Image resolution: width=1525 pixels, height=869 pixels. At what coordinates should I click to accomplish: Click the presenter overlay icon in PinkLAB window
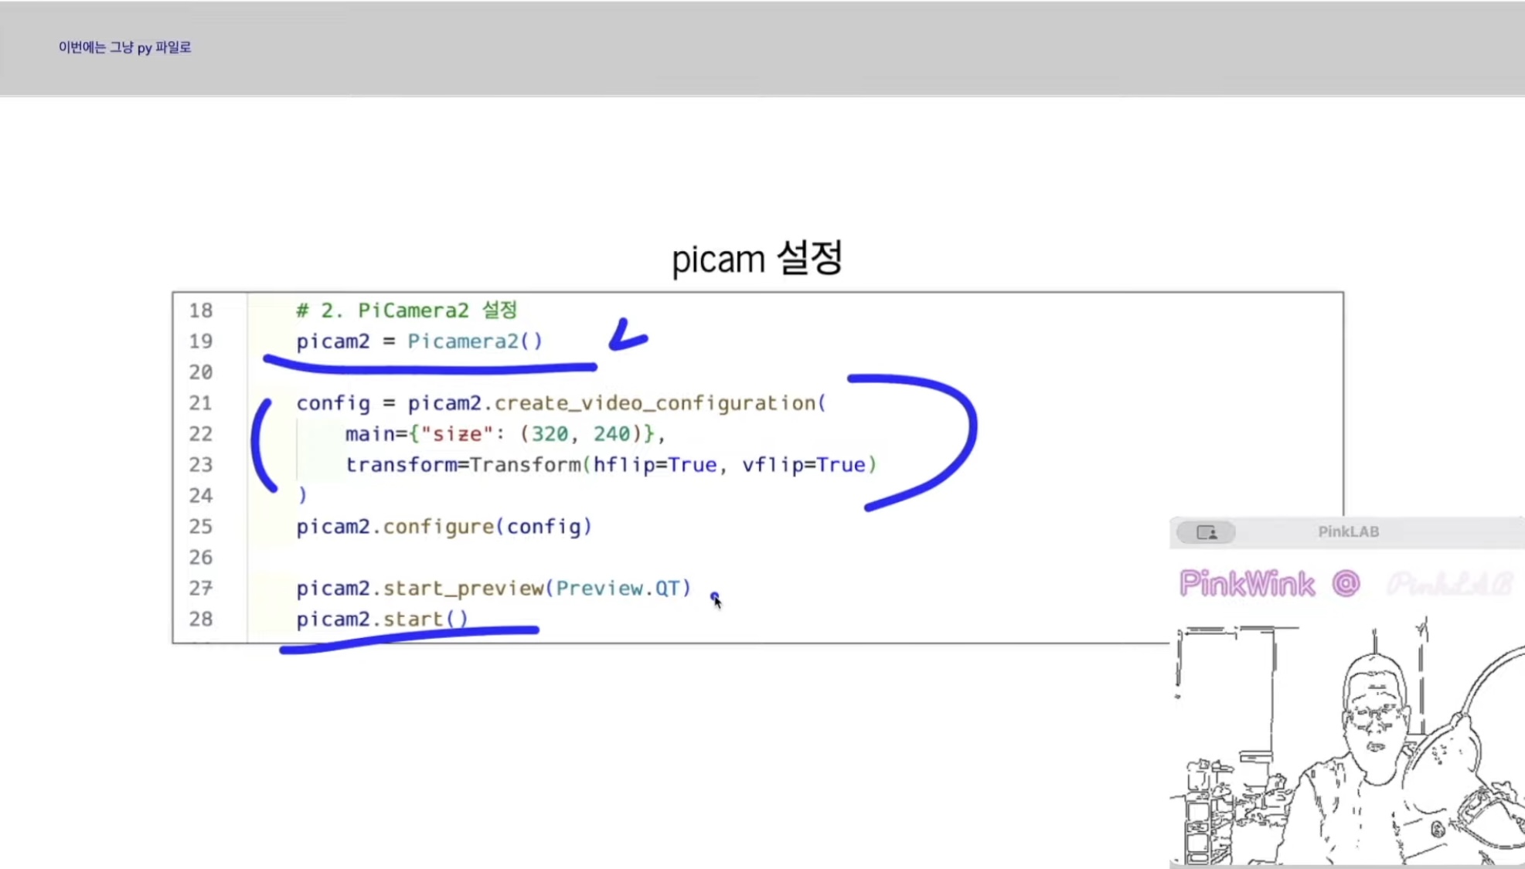point(1206,532)
